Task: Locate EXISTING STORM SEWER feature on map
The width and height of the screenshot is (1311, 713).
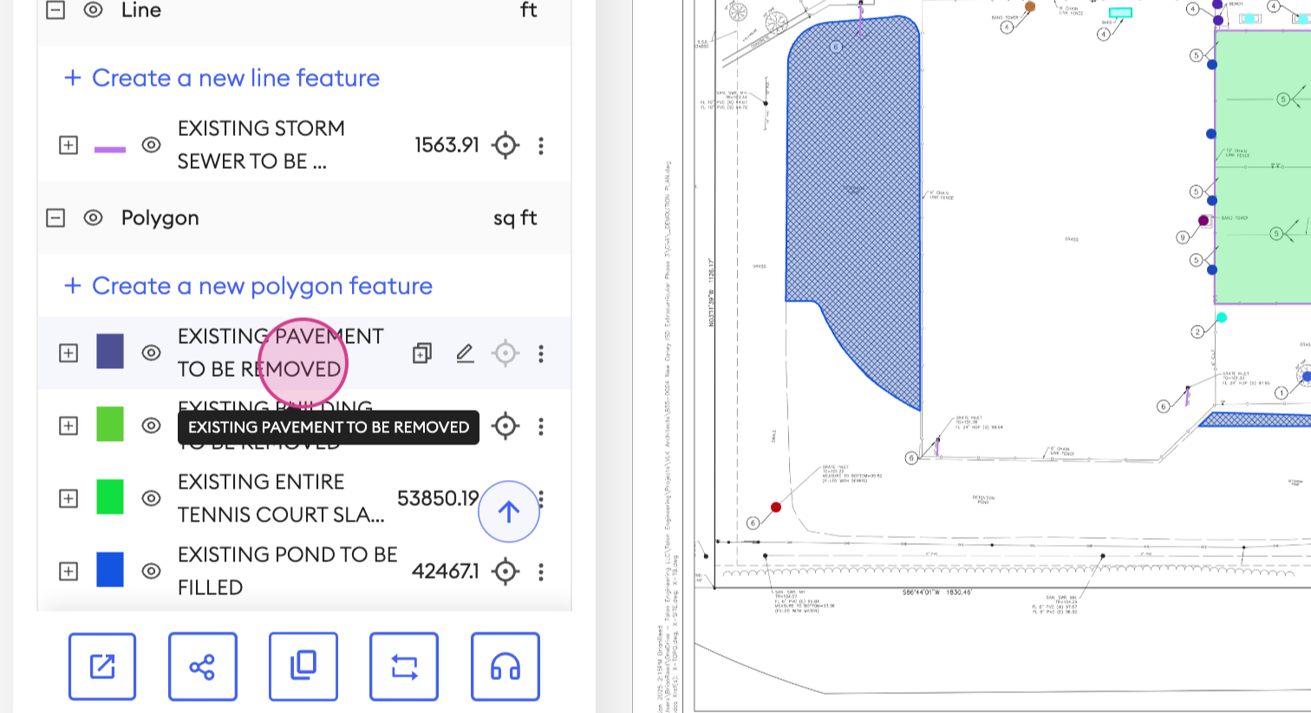Action: [x=505, y=145]
